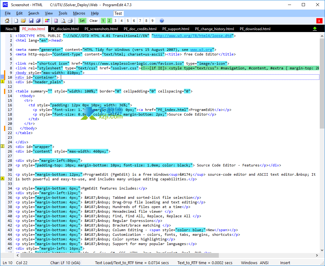The height and width of the screenshot is (266, 325).
Task: Click the horizontal scrollbar thumb
Action: (x=119, y=255)
